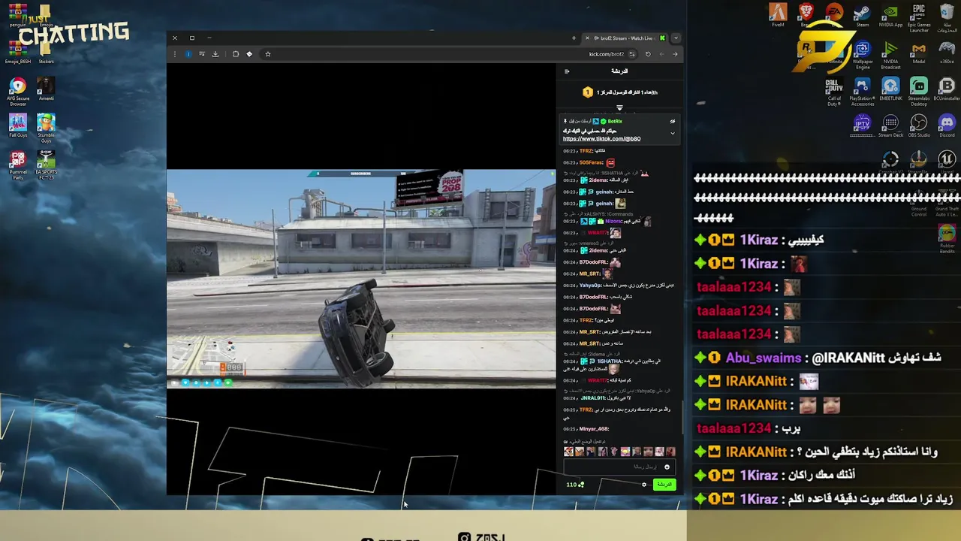Launch x360ce desktop shortcut
The height and width of the screenshot is (541, 961).
[x=947, y=53]
